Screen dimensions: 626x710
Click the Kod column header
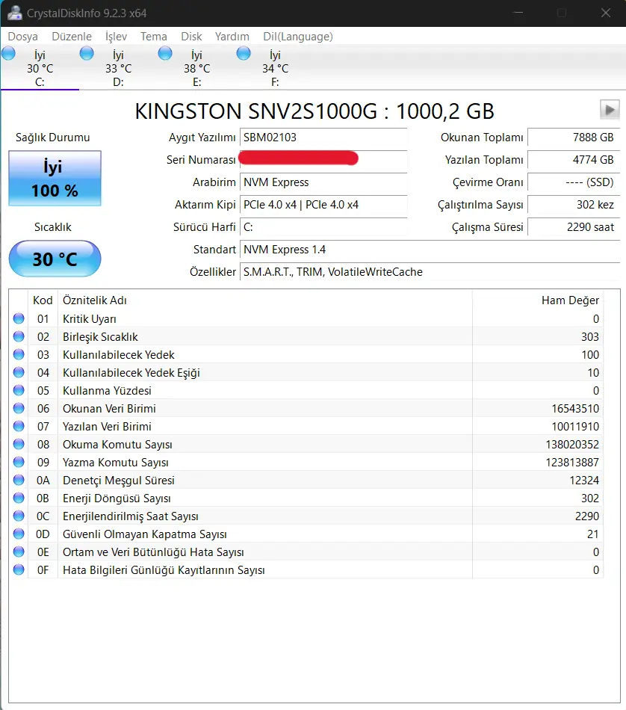(x=43, y=300)
